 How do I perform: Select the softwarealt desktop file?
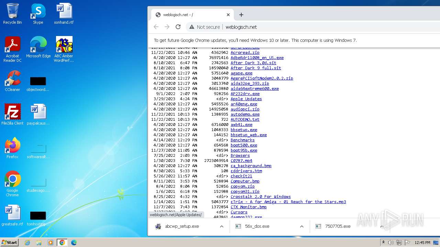coord(38,151)
